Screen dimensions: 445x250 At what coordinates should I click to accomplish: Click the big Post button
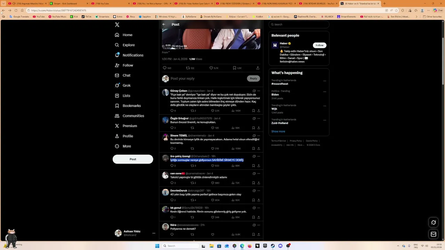click(133, 159)
